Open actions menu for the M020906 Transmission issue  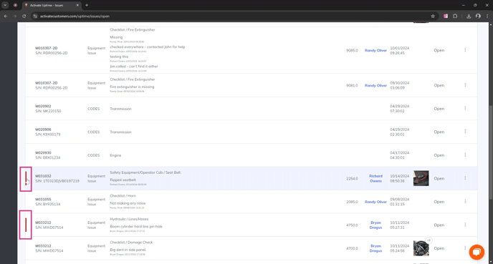pyautogui.click(x=465, y=132)
